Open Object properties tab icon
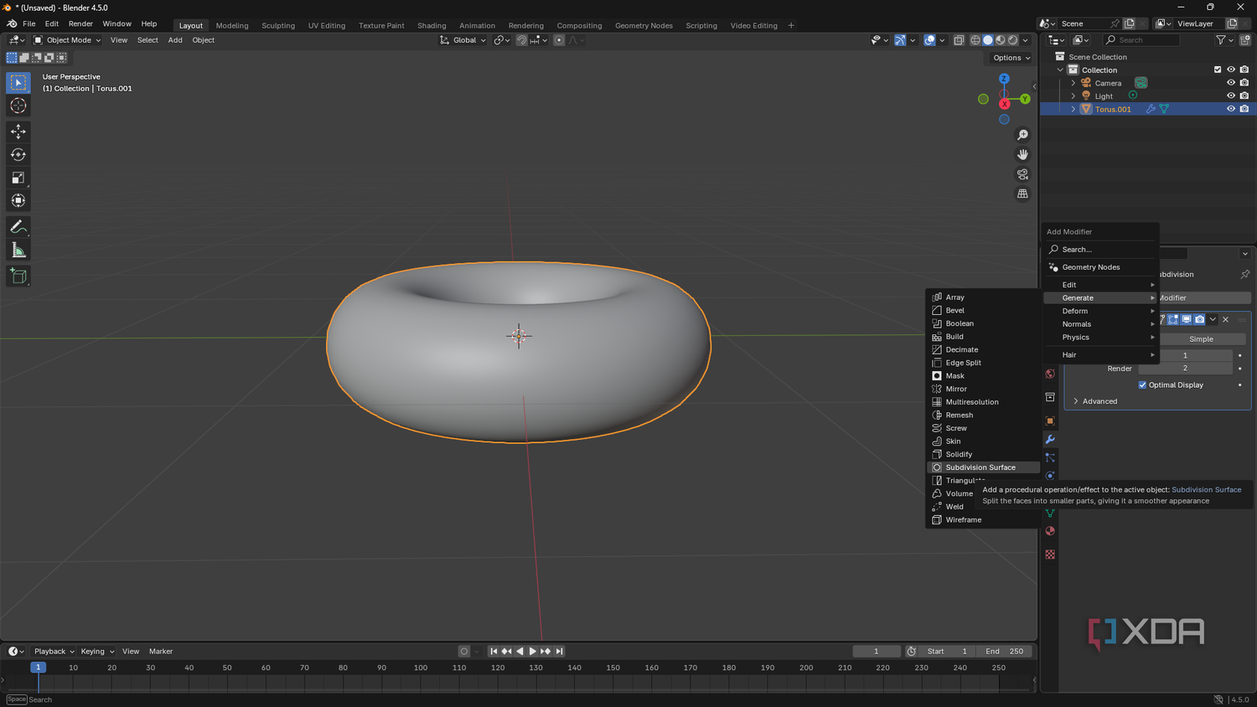Image resolution: width=1257 pixels, height=707 pixels. 1050,421
